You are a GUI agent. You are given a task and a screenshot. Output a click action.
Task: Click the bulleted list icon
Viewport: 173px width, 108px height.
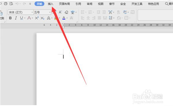coord(83,12)
